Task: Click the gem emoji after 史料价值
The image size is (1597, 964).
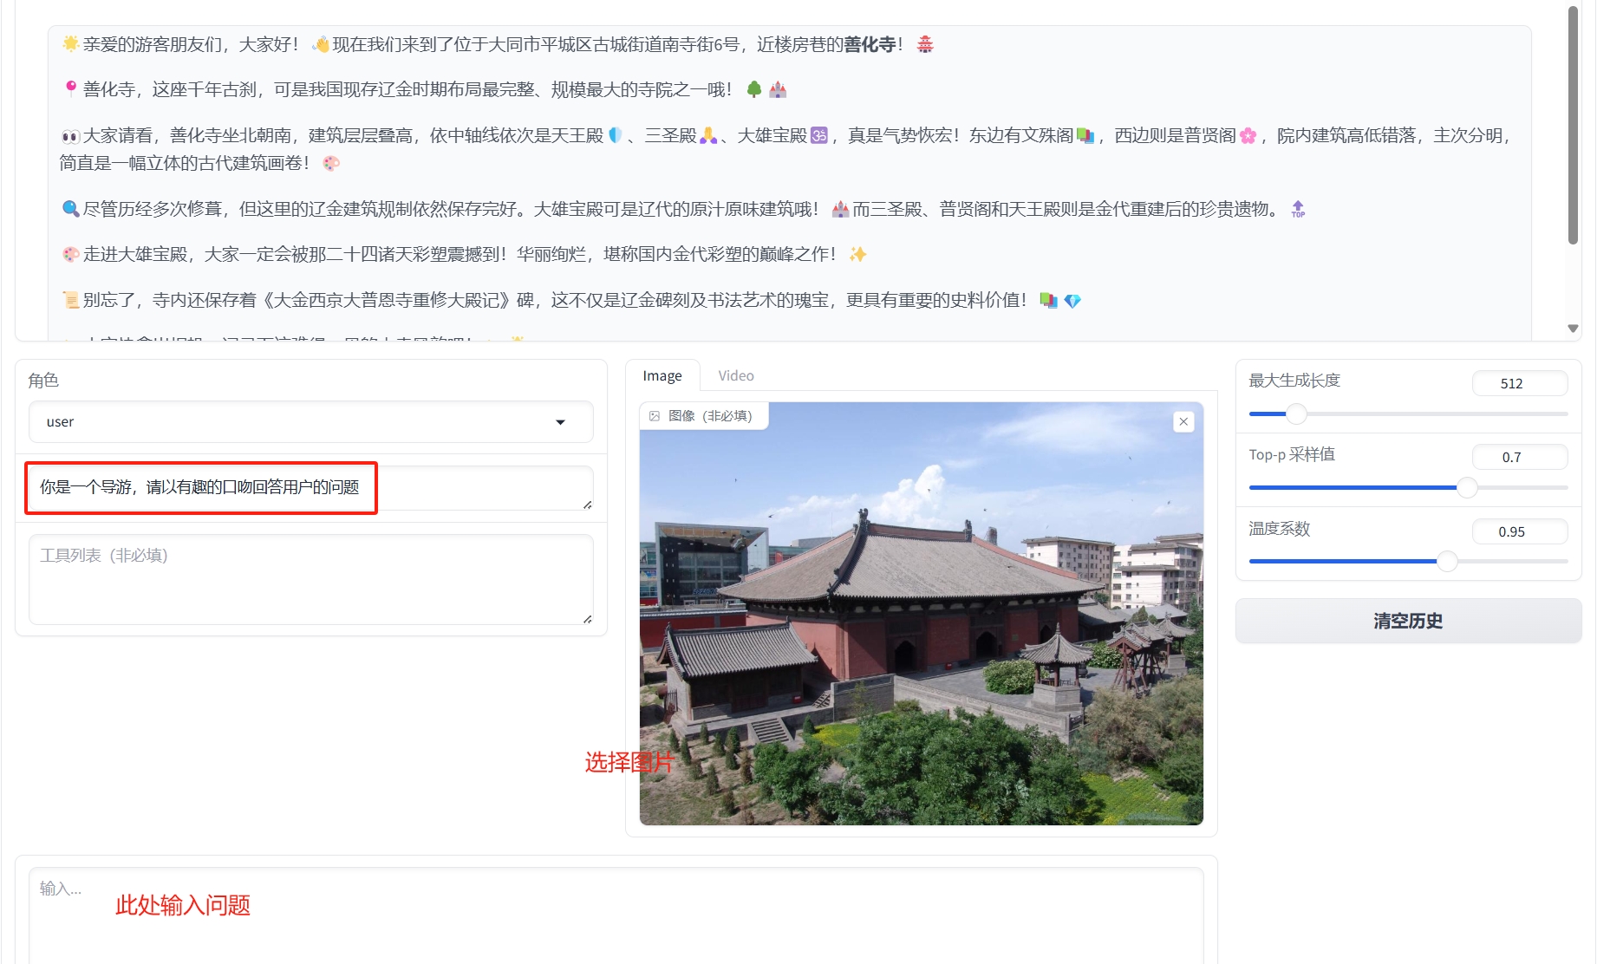Action: click(1072, 301)
